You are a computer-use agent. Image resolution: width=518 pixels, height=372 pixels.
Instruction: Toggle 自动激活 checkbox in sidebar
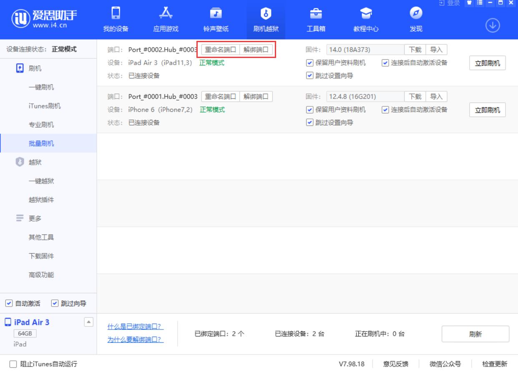[x=9, y=303]
